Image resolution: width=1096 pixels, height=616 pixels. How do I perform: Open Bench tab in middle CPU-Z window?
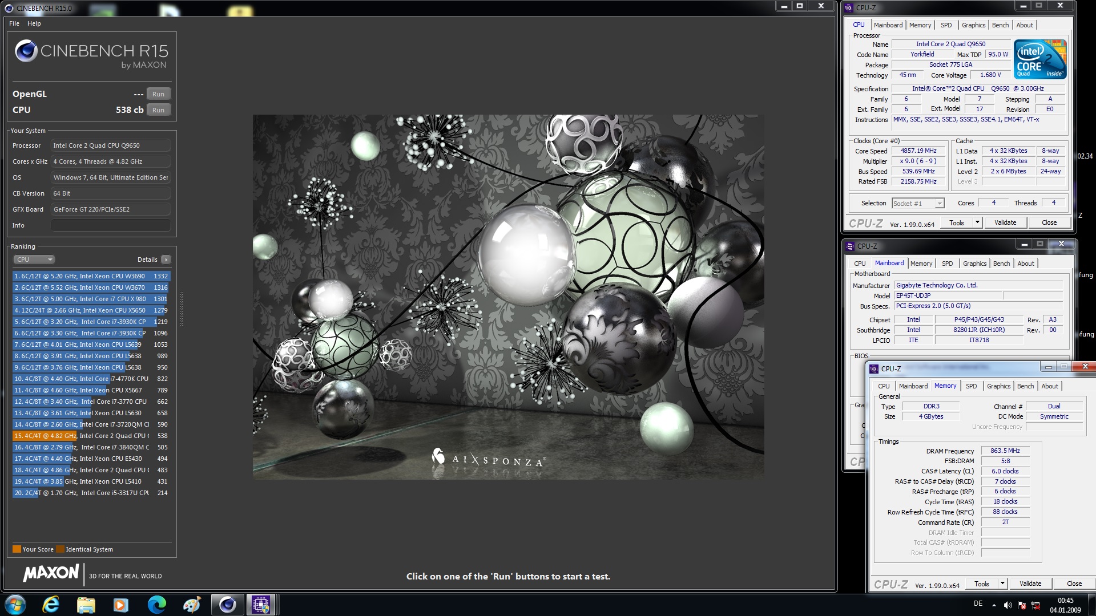(x=1001, y=264)
